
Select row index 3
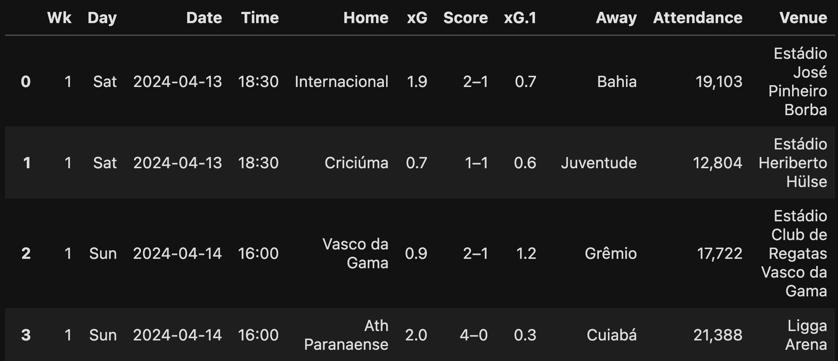tap(26, 335)
